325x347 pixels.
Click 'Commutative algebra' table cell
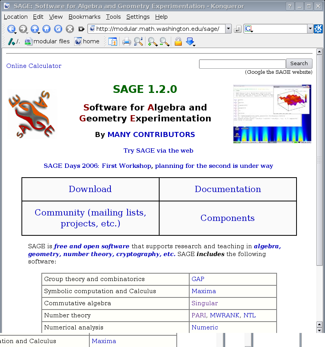[x=115, y=303]
